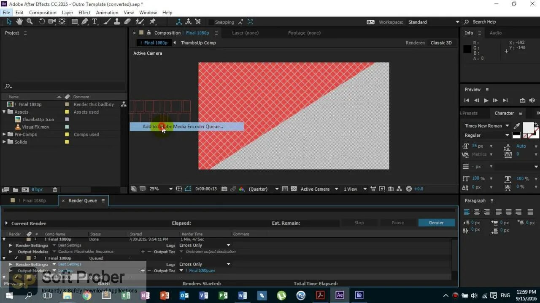540x303 pixels.
Task: Click the grid and guides options icon
Action: point(179,189)
